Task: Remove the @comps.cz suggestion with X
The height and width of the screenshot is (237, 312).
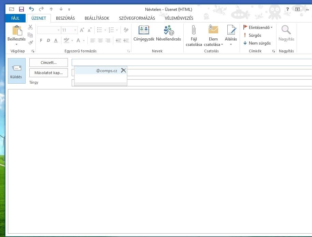Action: click(124, 70)
